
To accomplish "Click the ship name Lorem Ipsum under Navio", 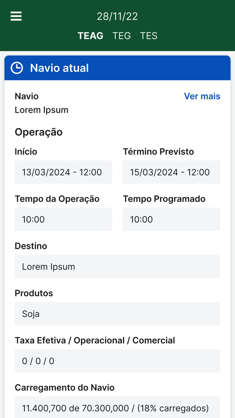I will (x=41, y=110).
